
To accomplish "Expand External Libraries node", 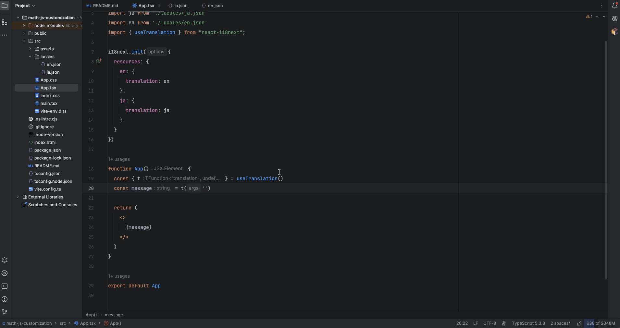I will 18,197.
